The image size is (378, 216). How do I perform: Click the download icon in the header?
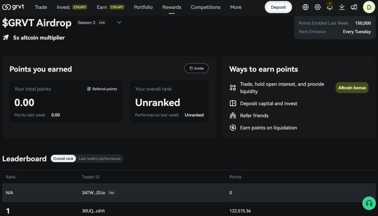point(341,7)
